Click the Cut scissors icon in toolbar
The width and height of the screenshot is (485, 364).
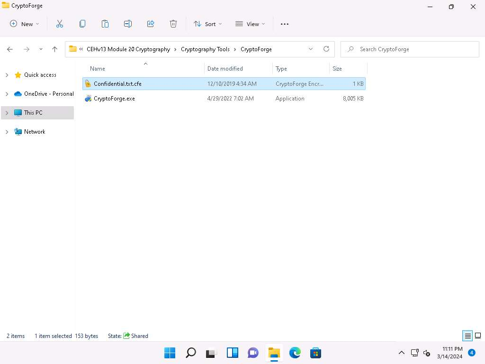coord(60,24)
